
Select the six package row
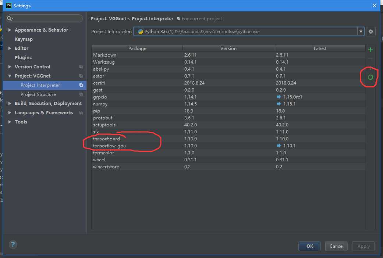pos(228,132)
